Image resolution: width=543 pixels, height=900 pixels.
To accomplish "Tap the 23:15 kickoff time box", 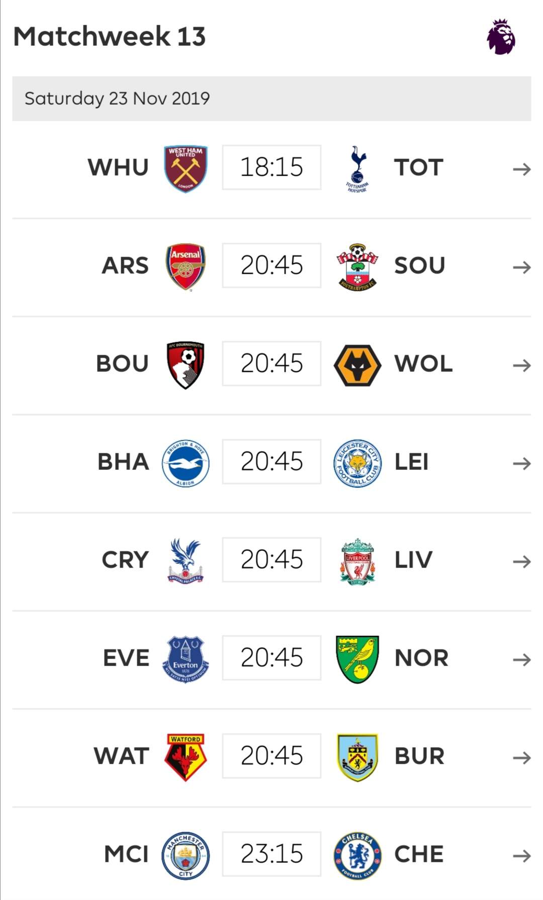I will pos(271,854).
